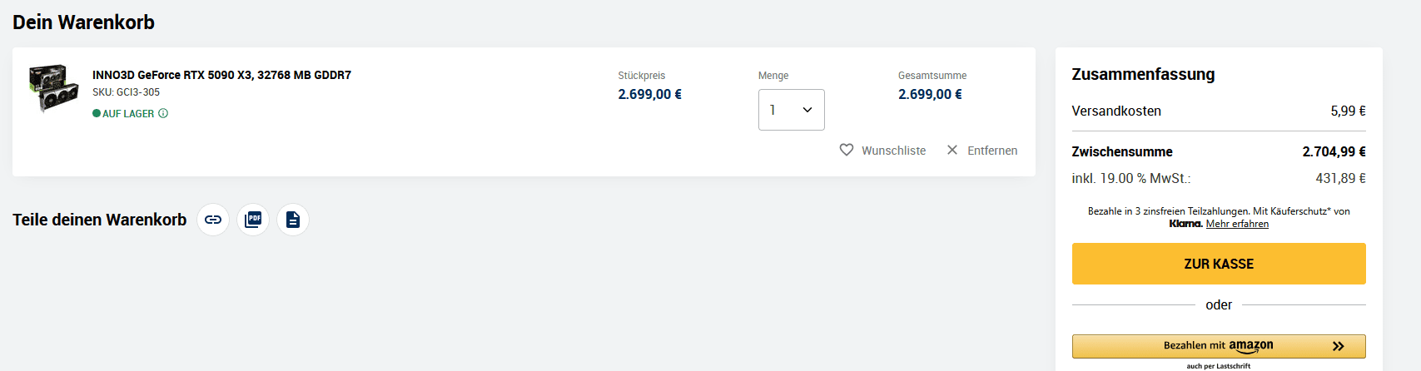The width and height of the screenshot is (1421, 371).
Task: Open the RTX 5090 product thumbnail
Action: click(x=54, y=89)
